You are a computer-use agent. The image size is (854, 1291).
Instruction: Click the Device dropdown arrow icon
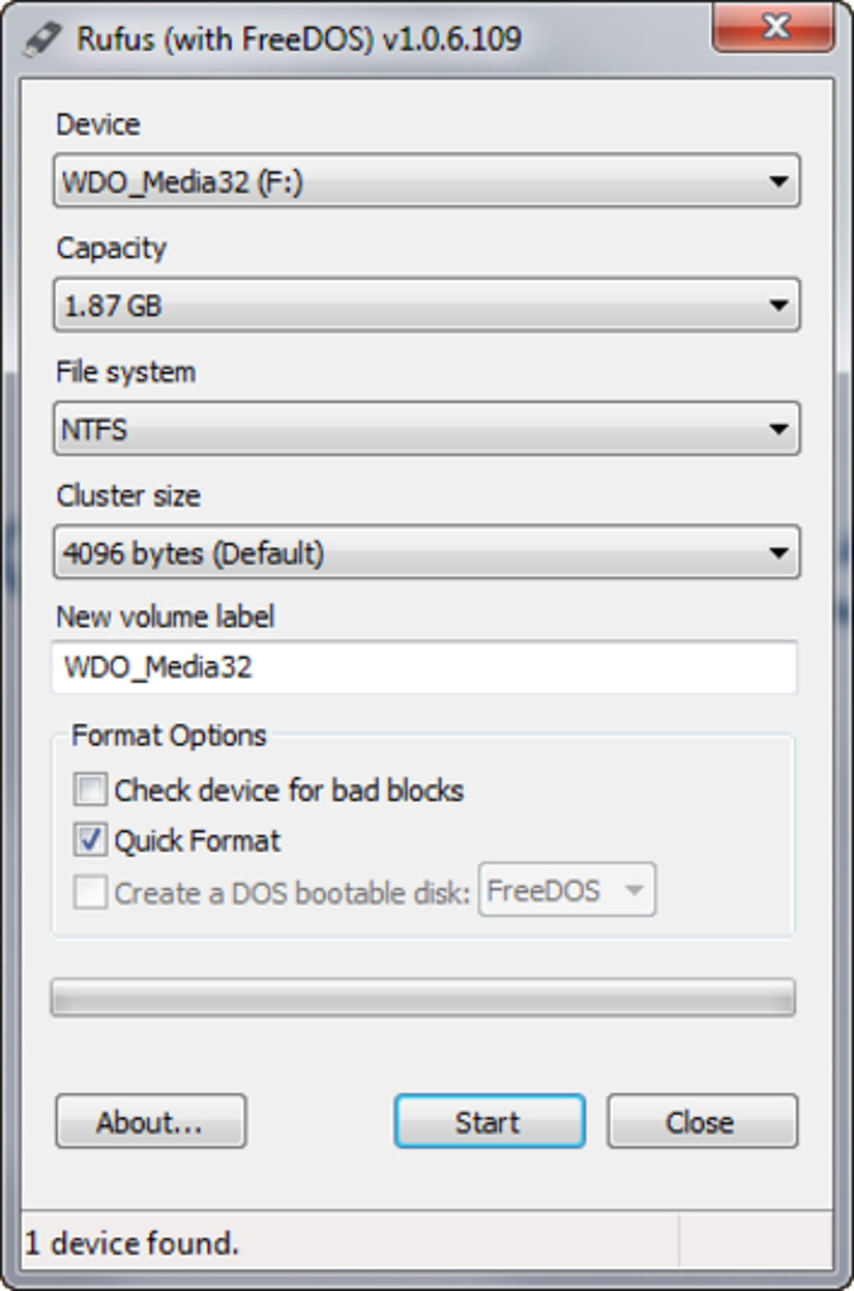(x=778, y=181)
